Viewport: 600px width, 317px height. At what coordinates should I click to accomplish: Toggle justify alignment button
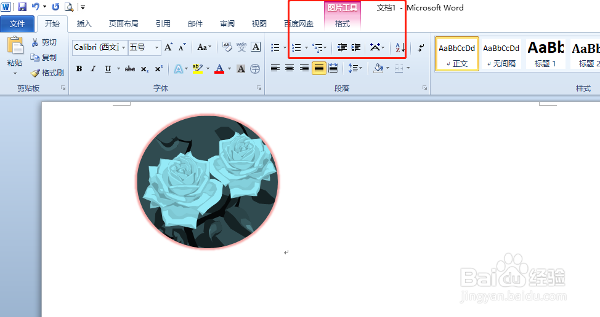tap(318, 68)
